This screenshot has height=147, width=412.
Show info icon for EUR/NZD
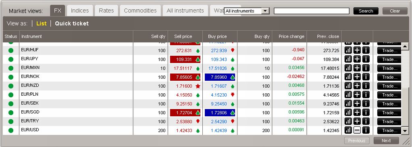click(x=366, y=86)
